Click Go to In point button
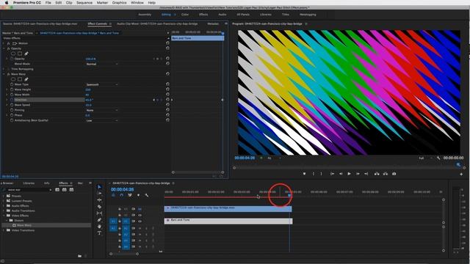 tap(332, 174)
